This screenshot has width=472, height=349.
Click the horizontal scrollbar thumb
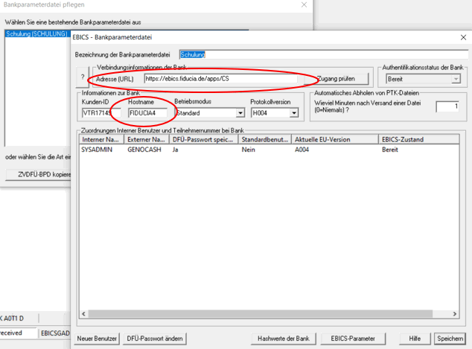click(261, 314)
